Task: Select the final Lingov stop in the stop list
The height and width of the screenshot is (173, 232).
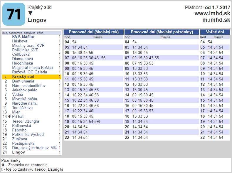Action: (x=19, y=152)
